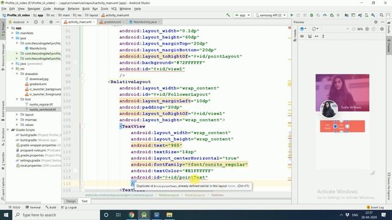Toggle the Palette side tab
Viewport: 392px width, 220px height.
pyautogui.click(x=295, y=35)
